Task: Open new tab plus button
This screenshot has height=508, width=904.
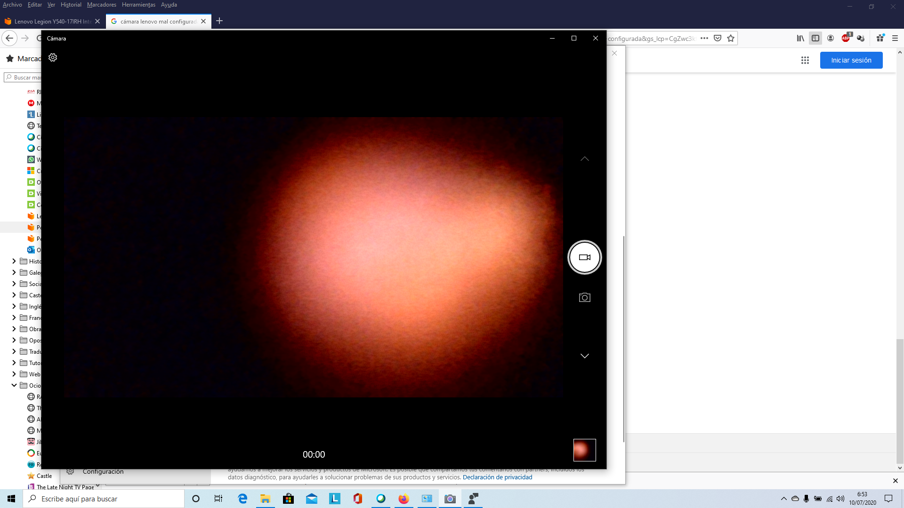Action: coord(219,21)
